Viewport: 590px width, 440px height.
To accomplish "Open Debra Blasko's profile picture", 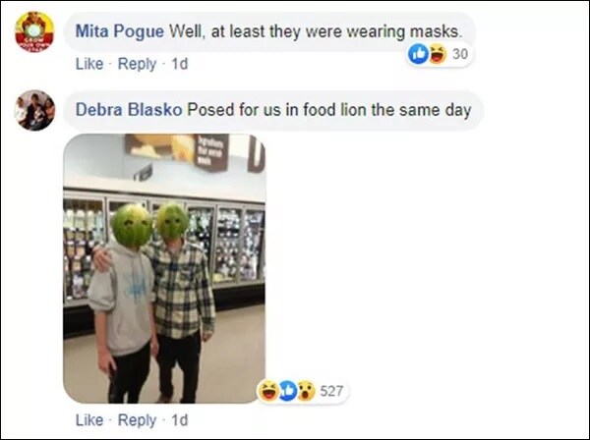I will pos(34,110).
